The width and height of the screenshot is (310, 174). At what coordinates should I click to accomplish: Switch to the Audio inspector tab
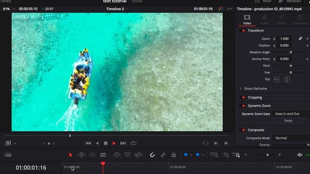tap(264, 20)
